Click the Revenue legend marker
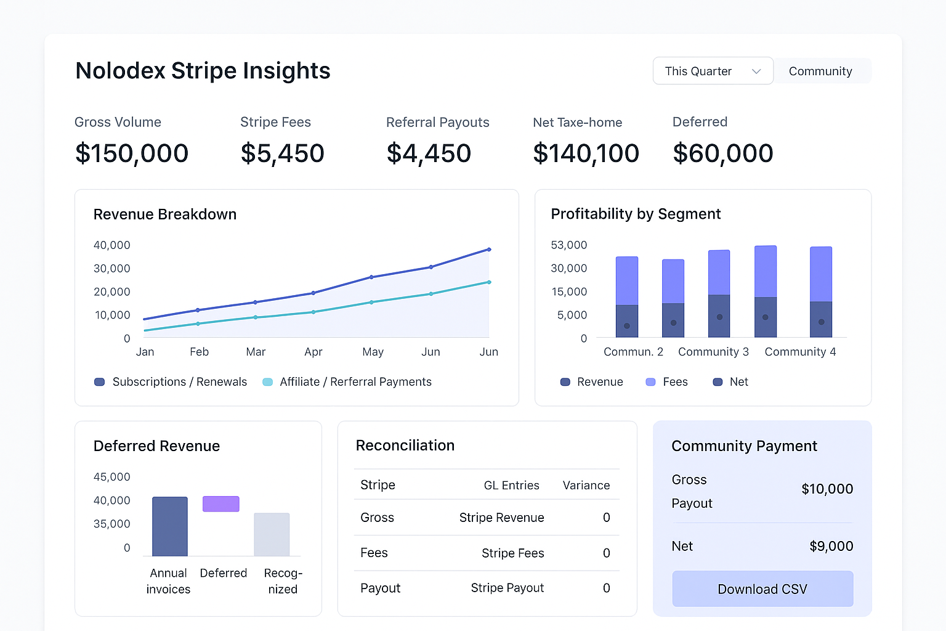 click(x=565, y=382)
